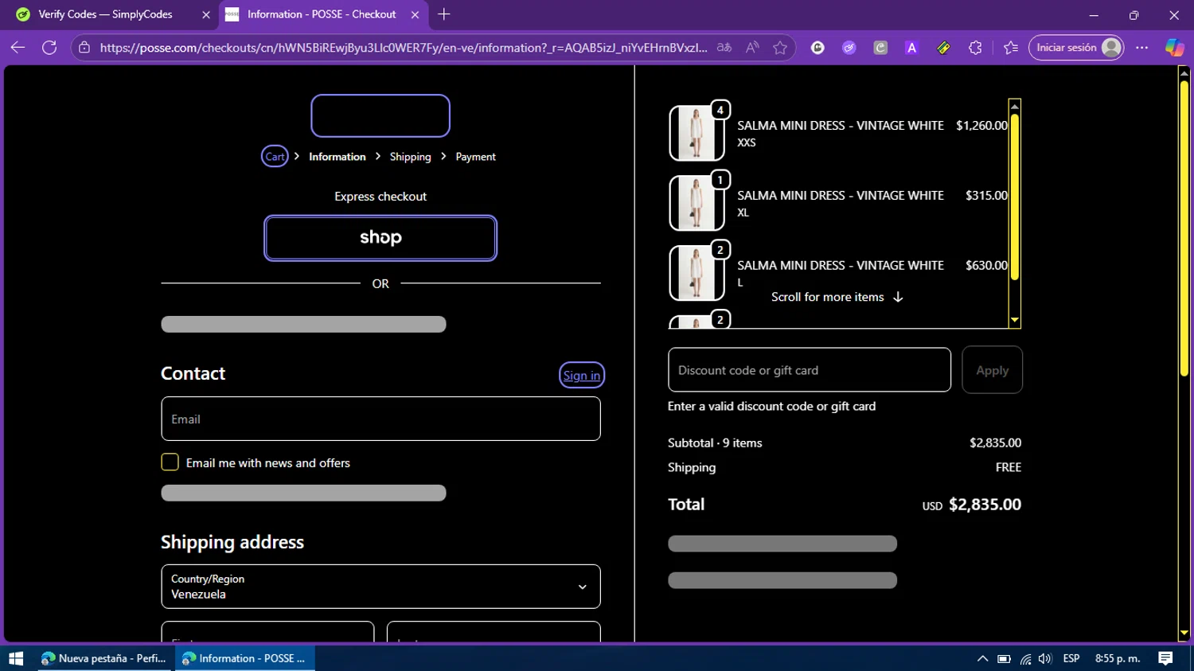Open Information - POSSE taskbar window
1194x671 pixels.
(244, 658)
